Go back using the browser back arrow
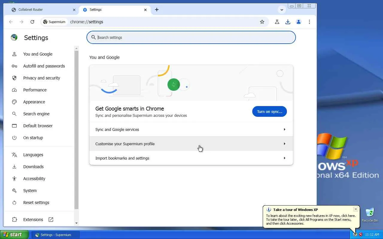 [x=11, y=22]
